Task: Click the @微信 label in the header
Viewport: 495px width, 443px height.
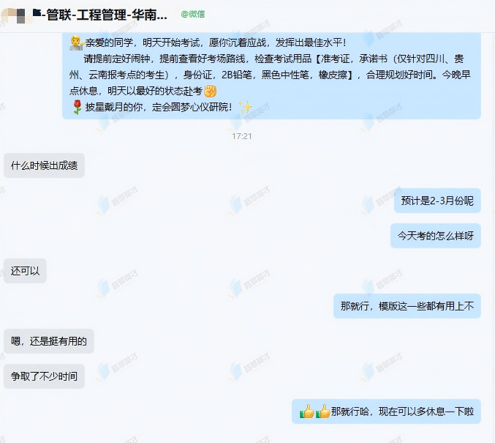Action: (x=193, y=14)
